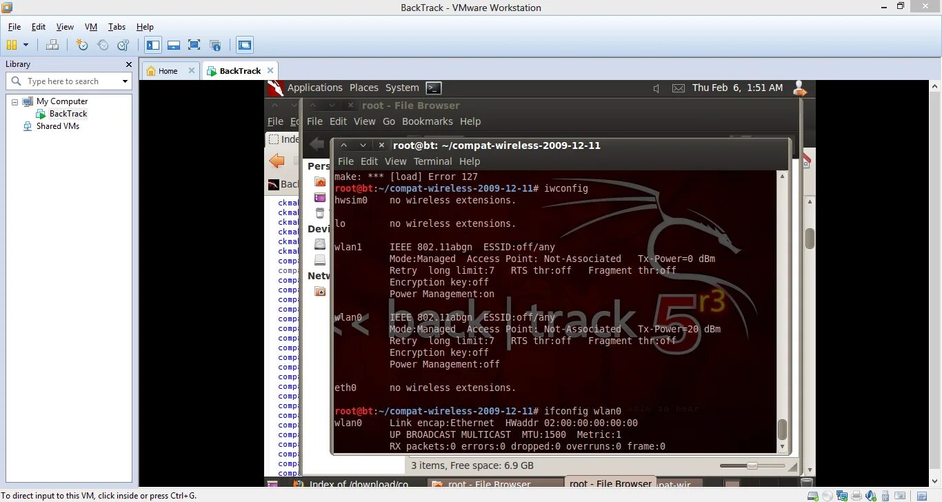Open VMware File menu
Viewport: 942px width, 502px height.
pyautogui.click(x=14, y=27)
